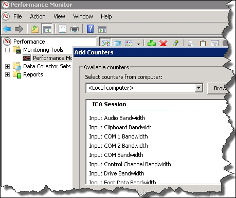Open Help with the question mark icon
The image size is (236, 198).
click(90, 29)
